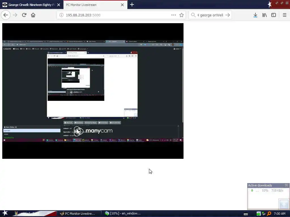Bookmark this page with the star
Screen dimensions: 290x217
coord(182,15)
